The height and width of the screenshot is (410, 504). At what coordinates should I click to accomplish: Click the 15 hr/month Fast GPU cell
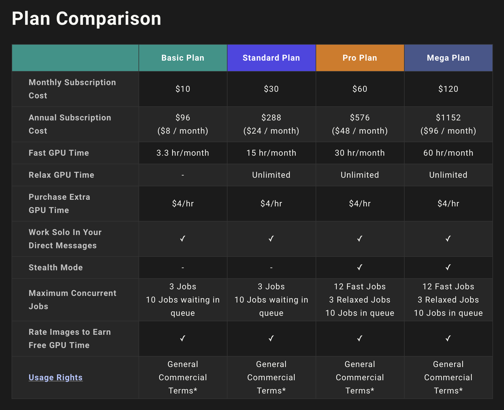pyautogui.click(x=271, y=153)
